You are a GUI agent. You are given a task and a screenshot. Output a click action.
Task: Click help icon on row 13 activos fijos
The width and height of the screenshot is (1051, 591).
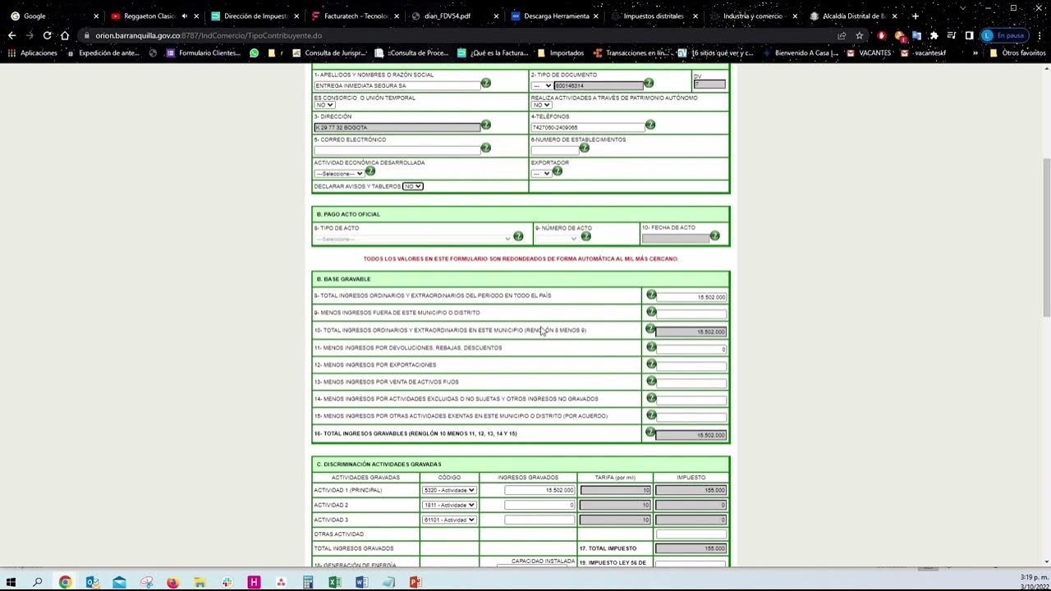[651, 381]
